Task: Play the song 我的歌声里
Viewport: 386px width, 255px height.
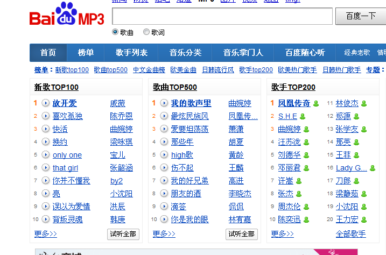Action: coord(164,103)
